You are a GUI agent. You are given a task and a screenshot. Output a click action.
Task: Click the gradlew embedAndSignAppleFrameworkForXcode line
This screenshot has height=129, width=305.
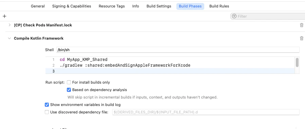(x=125, y=65)
